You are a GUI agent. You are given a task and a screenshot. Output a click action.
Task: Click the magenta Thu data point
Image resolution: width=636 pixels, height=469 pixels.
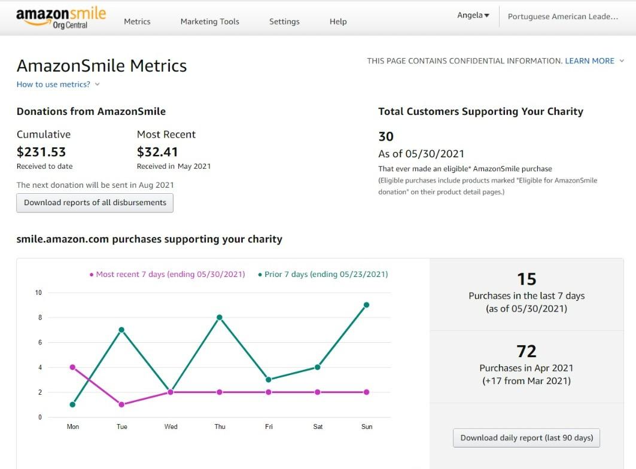click(x=220, y=392)
